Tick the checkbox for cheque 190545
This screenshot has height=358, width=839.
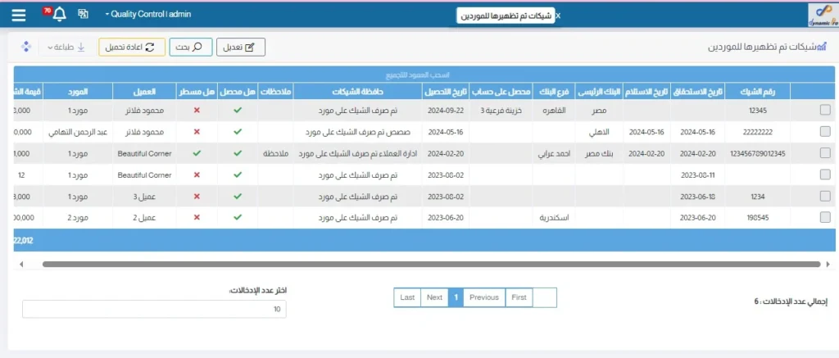pyautogui.click(x=824, y=217)
